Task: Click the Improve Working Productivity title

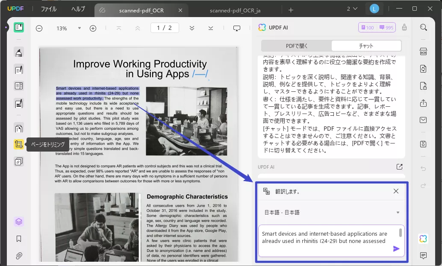Action: click(140, 69)
